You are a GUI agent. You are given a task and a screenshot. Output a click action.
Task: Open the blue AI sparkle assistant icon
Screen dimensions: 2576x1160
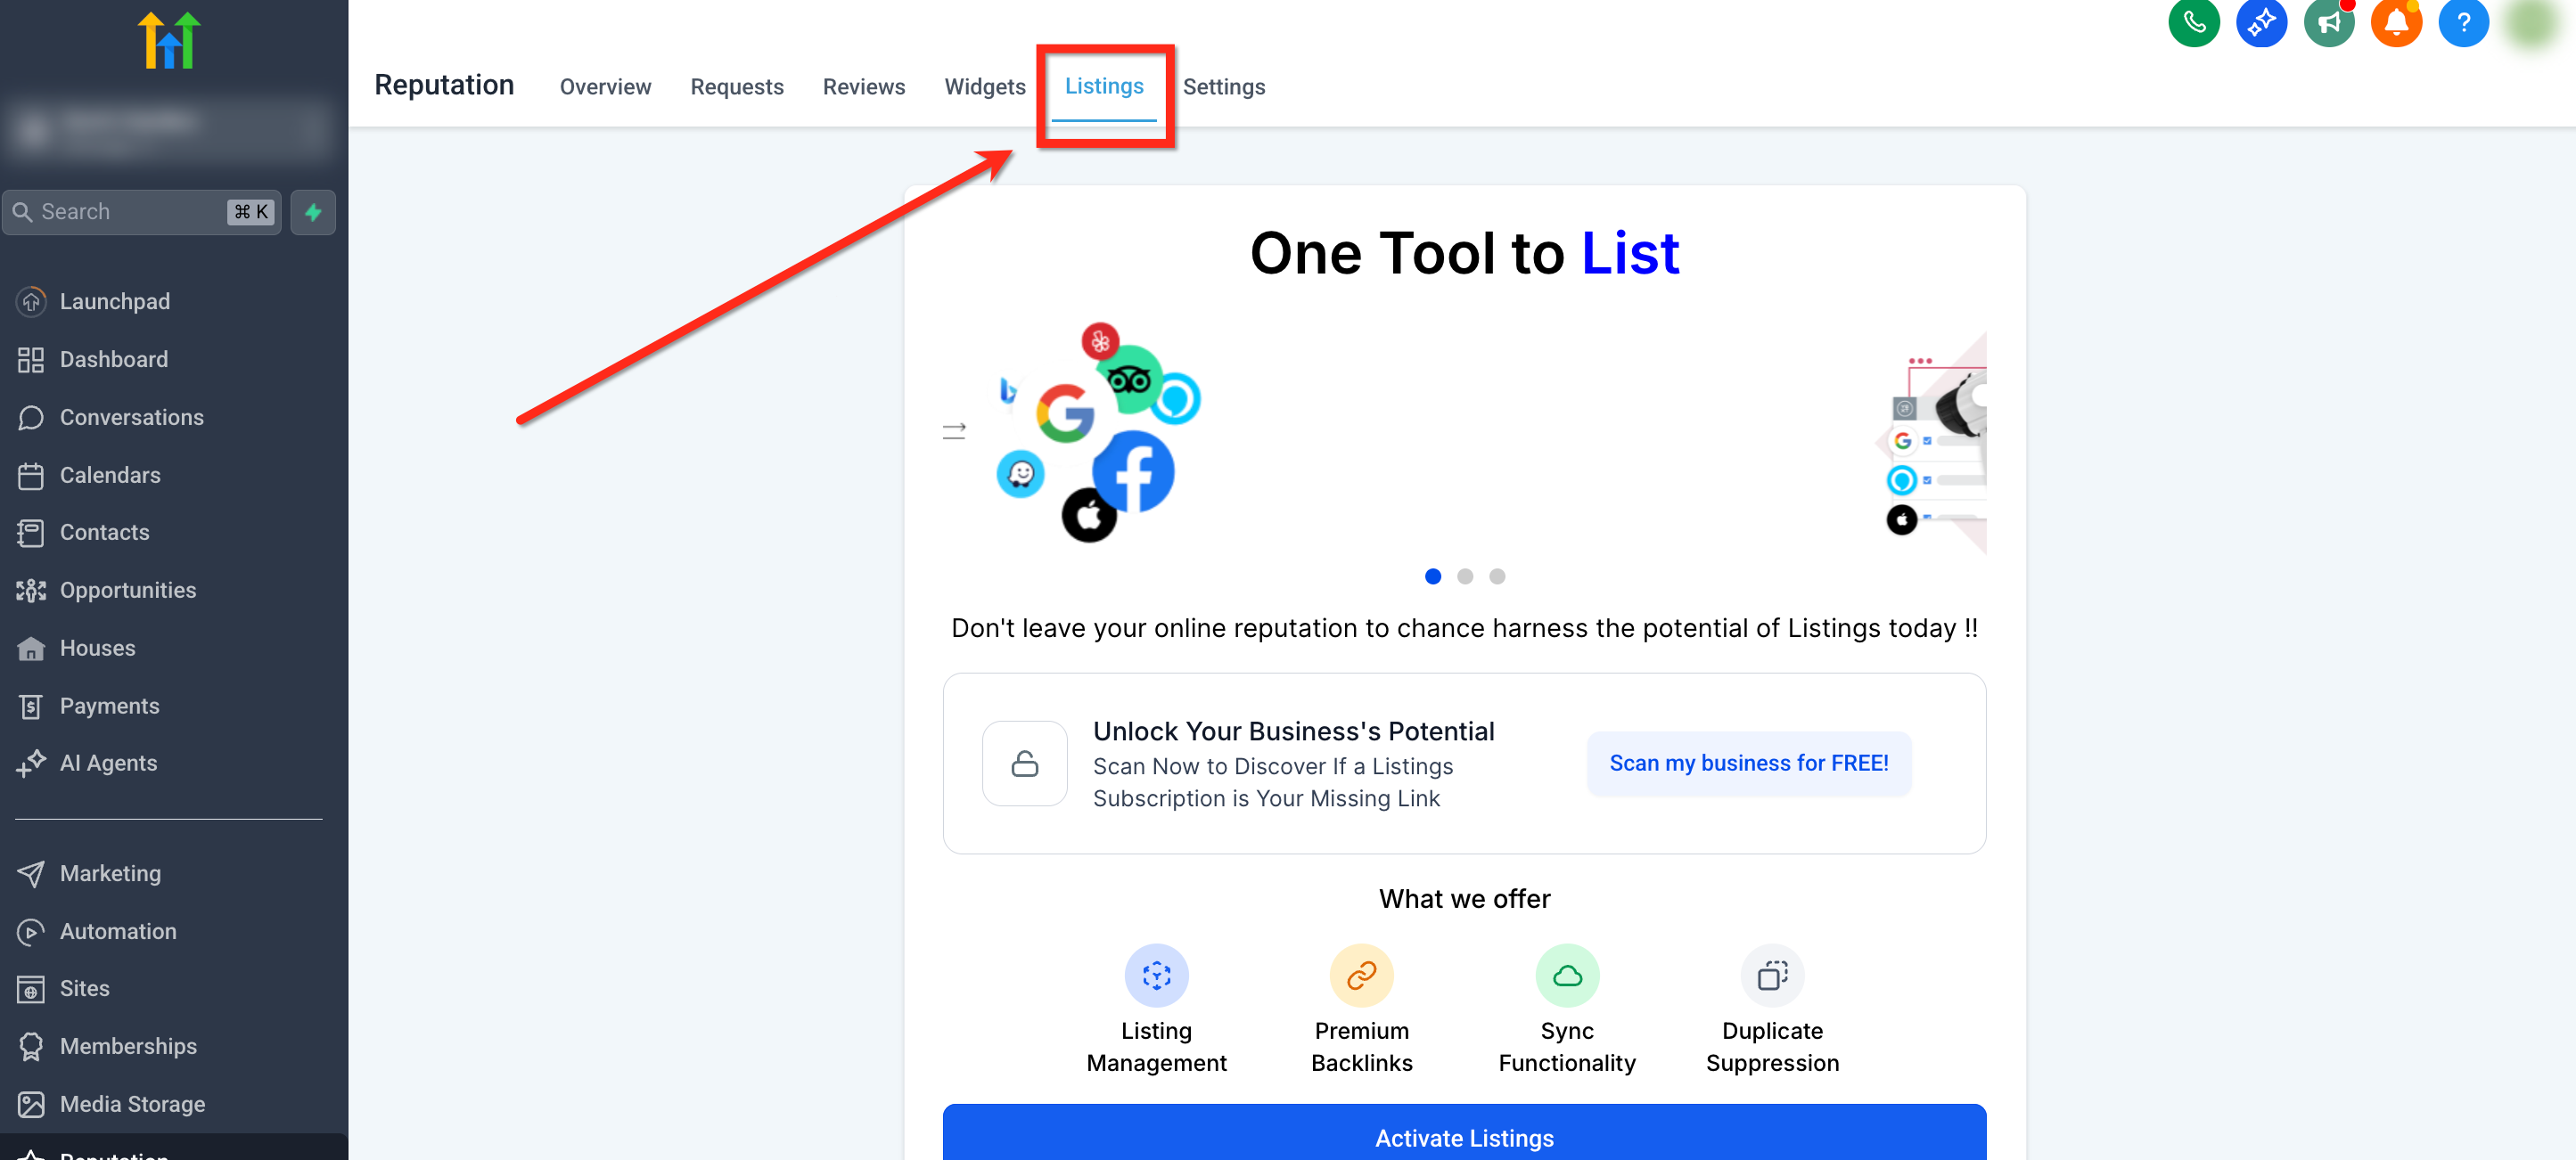coord(2261,22)
